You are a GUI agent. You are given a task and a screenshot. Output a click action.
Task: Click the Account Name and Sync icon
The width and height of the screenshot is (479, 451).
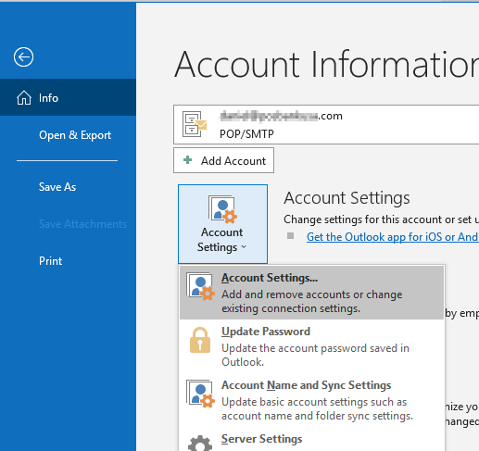pos(200,394)
